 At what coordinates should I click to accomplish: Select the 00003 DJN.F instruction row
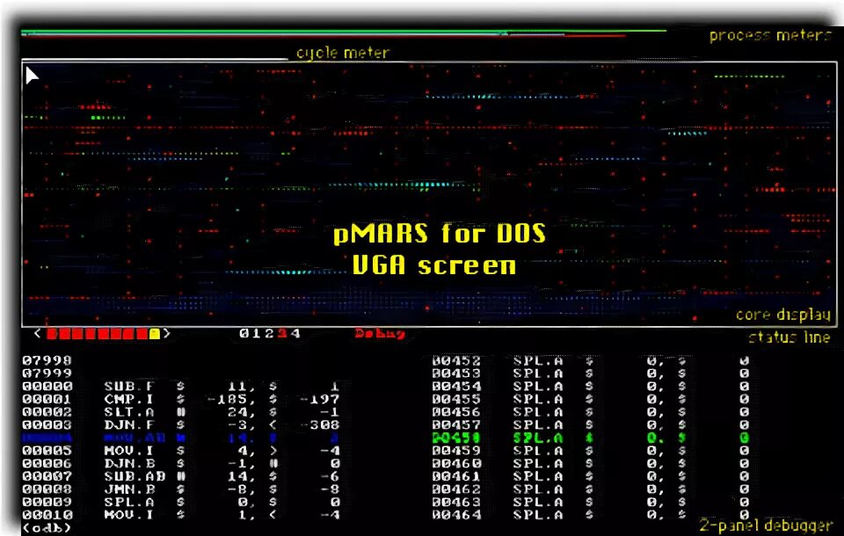point(181,425)
